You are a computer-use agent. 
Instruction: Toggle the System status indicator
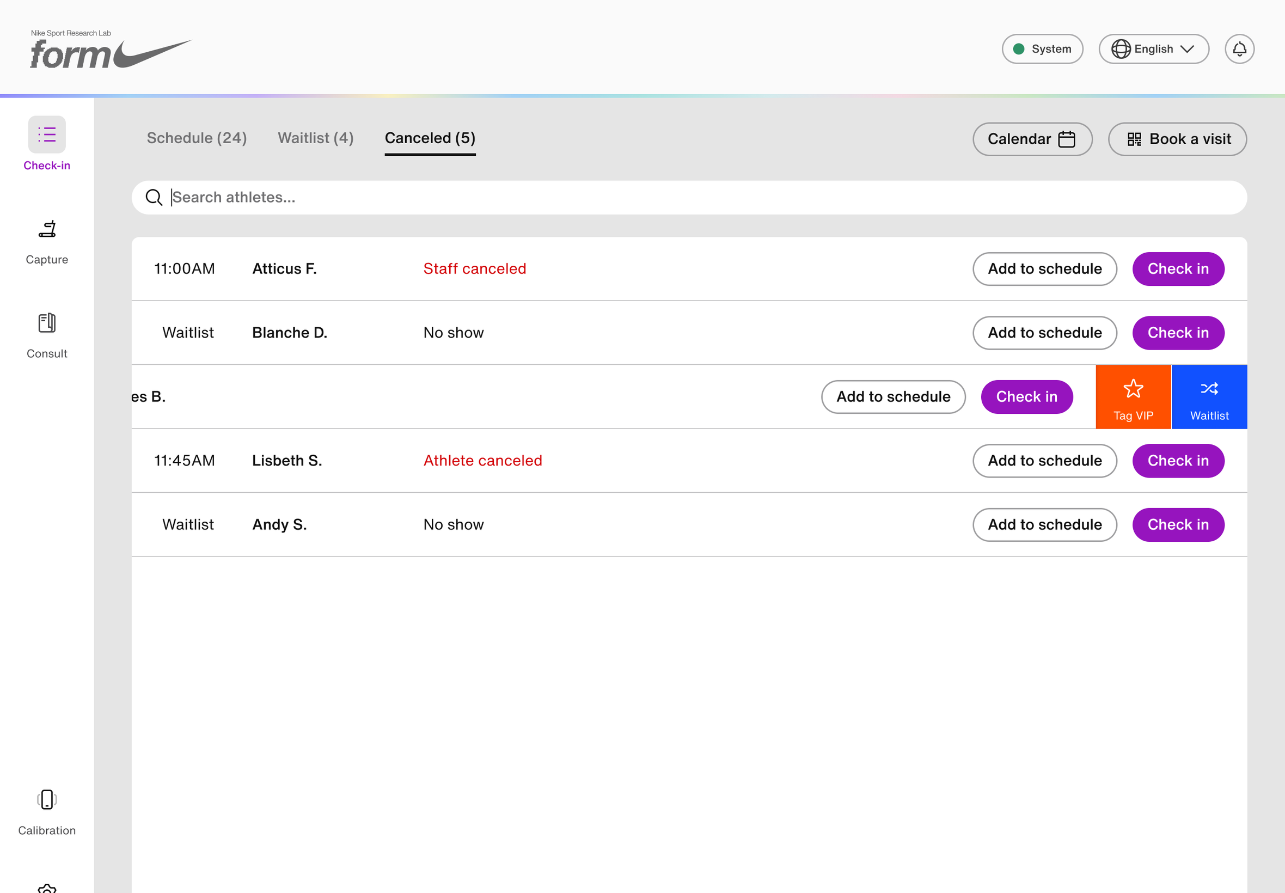(x=1042, y=49)
